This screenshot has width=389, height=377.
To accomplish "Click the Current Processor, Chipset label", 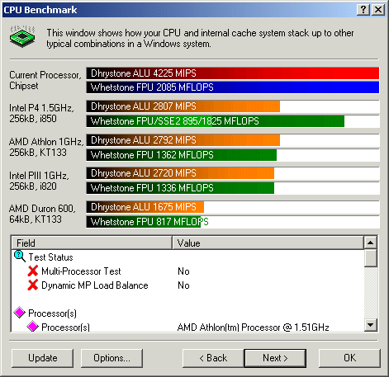I will [45, 80].
